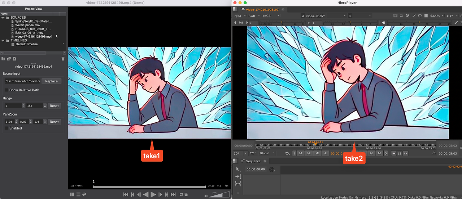Open the list view icon in left player
462x199 pixels.
(78, 194)
